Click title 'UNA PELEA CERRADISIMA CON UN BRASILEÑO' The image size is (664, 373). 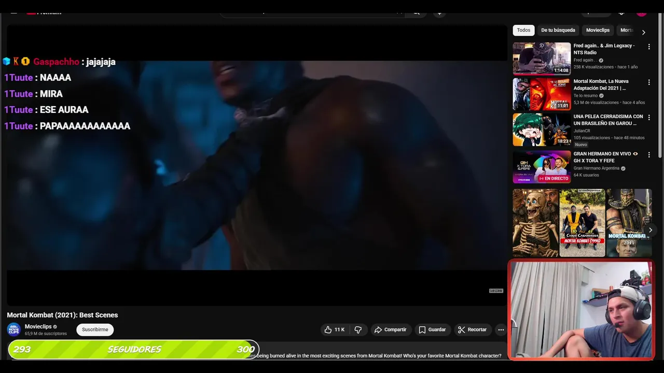[x=608, y=120]
